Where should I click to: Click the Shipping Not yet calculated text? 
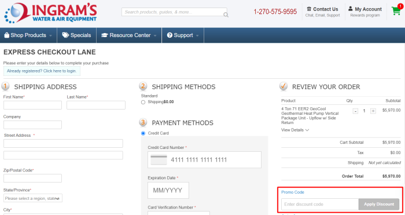click(x=384, y=163)
